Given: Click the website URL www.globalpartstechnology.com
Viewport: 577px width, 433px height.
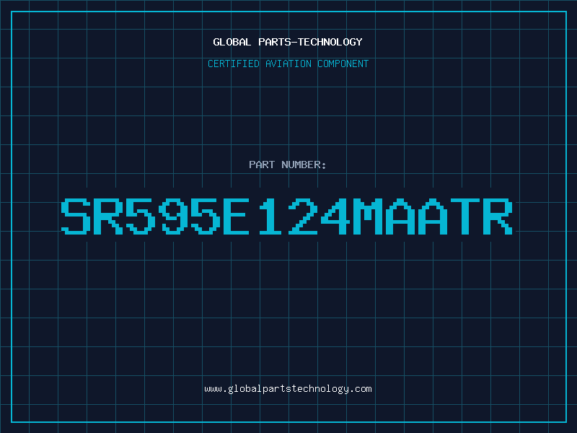Looking at the screenshot, I should click(288, 389).
